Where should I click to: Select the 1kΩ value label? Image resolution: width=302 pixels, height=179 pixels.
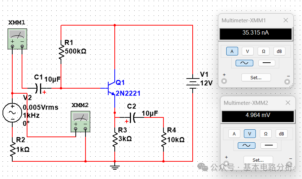(23, 149)
